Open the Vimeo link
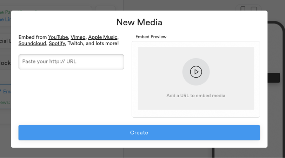This screenshot has height=158, width=285. [x=78, y=37]
